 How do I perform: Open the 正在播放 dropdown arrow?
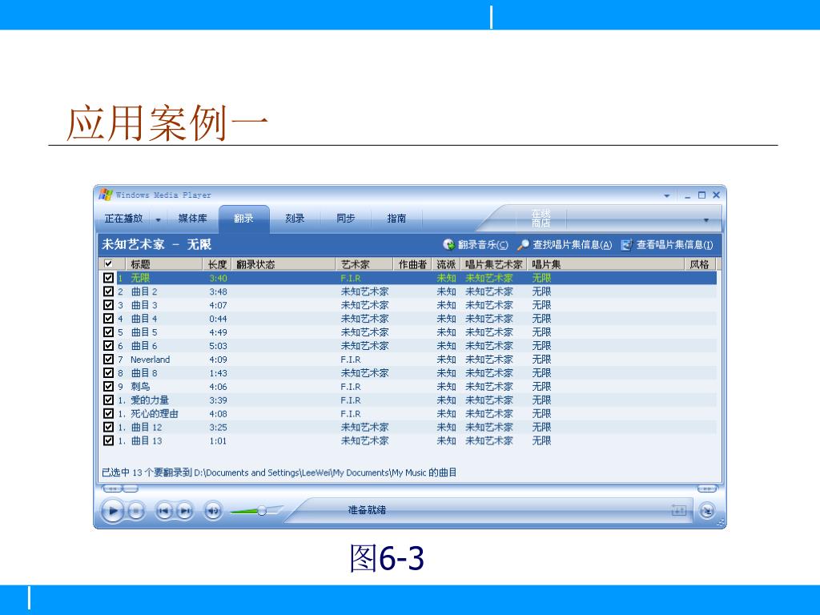point(158,219)
